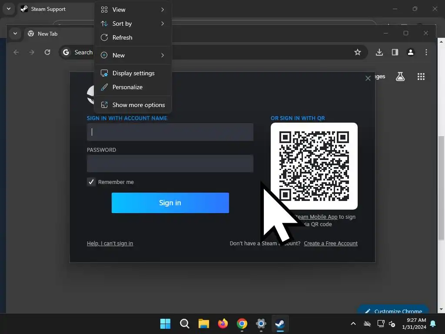Choose Refresh from the context menu
The width and height of the screenshot is (445, 334).
pyautogui.click(x=133, y=37)
